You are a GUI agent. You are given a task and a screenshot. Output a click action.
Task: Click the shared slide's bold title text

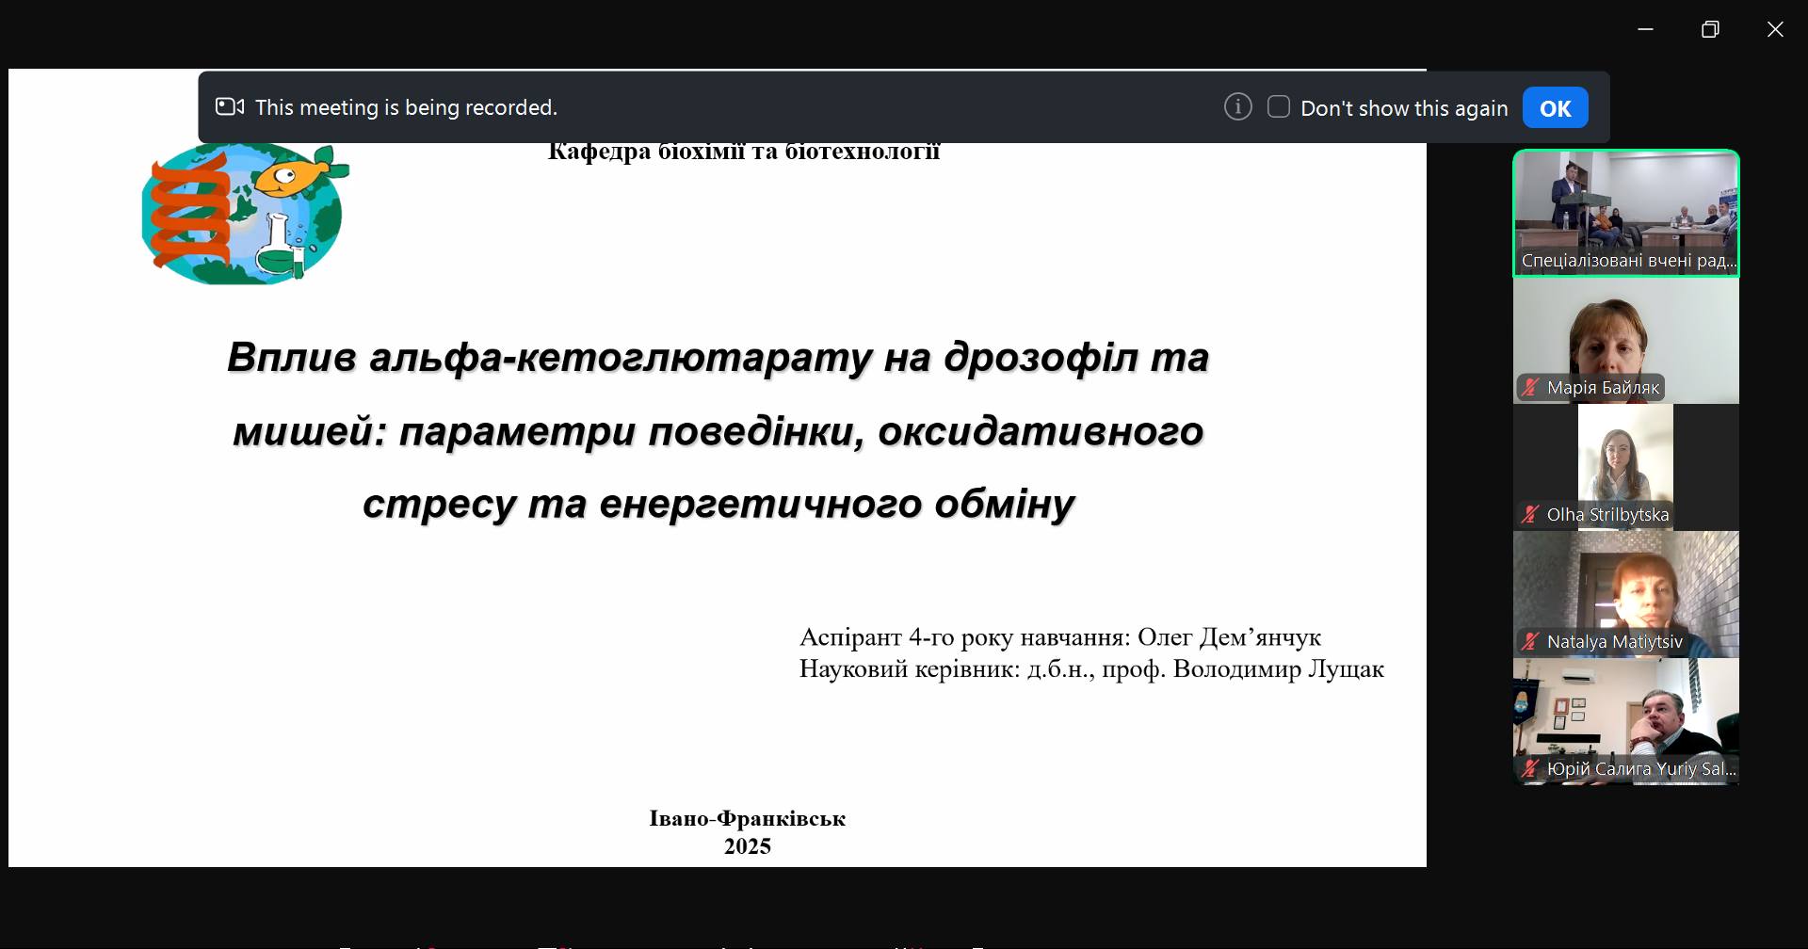coord(718,430)
